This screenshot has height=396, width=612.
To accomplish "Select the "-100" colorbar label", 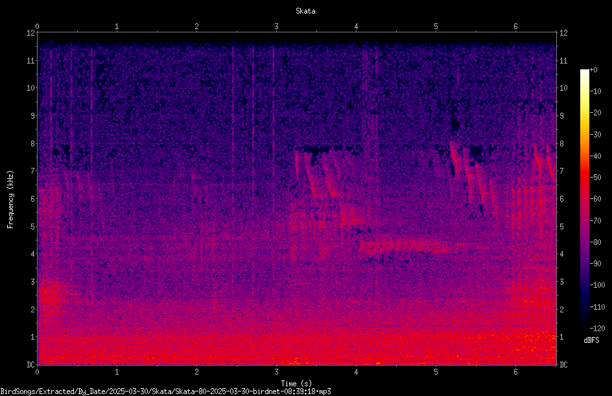I will pos(597,285).
